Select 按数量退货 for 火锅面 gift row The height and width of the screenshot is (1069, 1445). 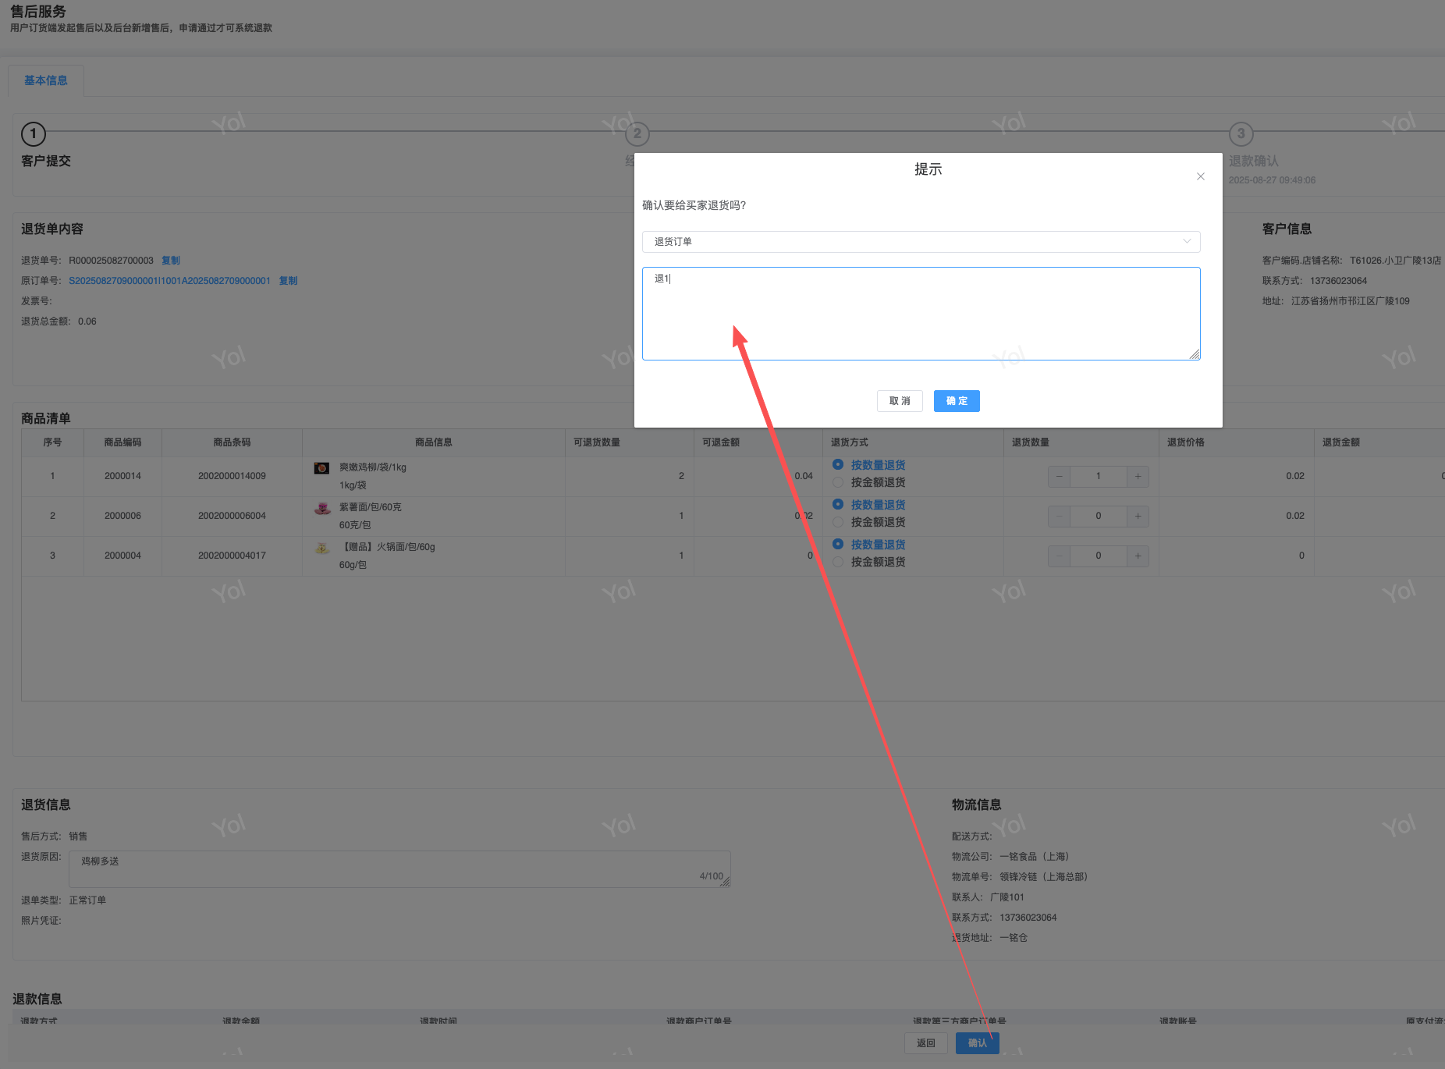tap(869, 545)
